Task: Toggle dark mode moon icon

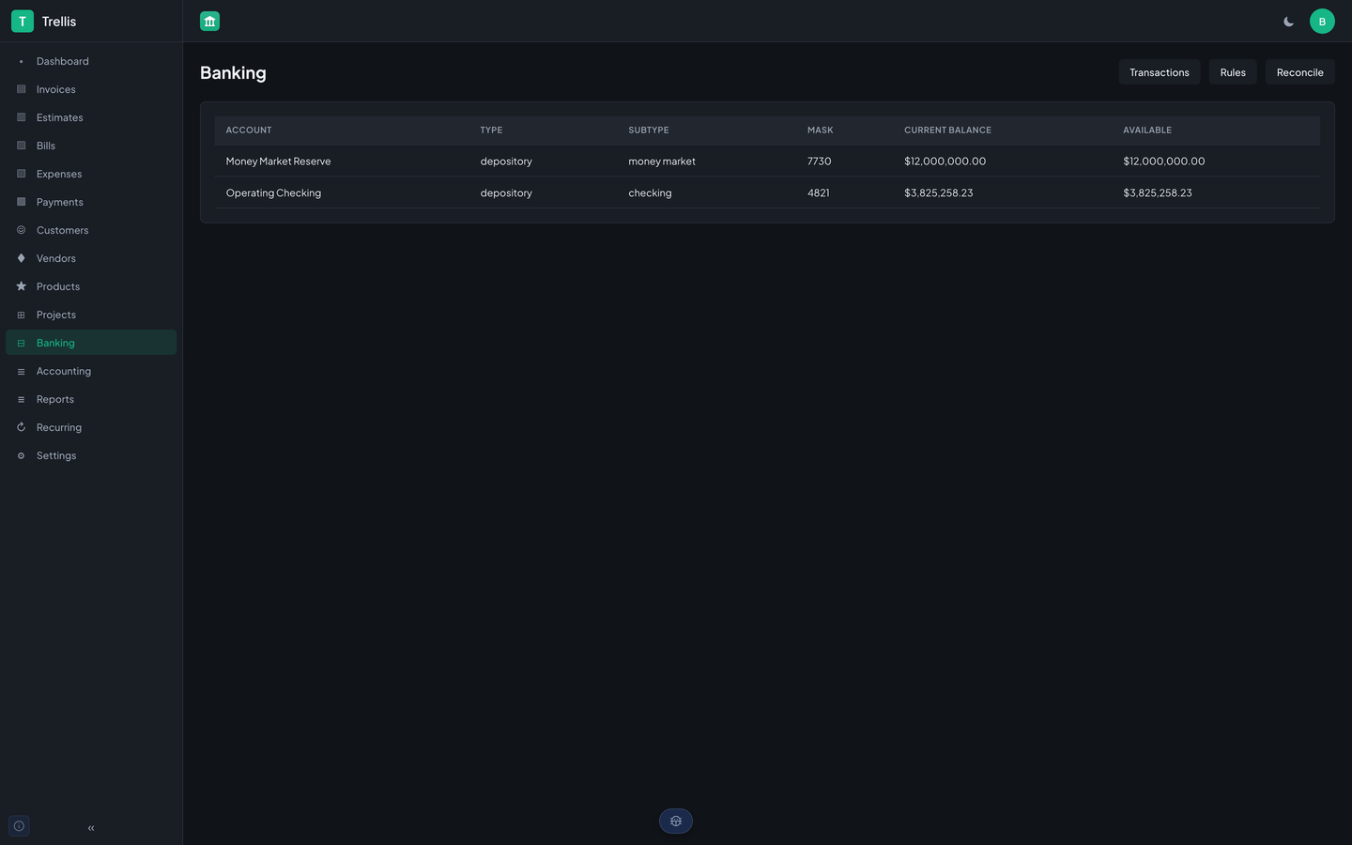Action: click(1288, 21)
